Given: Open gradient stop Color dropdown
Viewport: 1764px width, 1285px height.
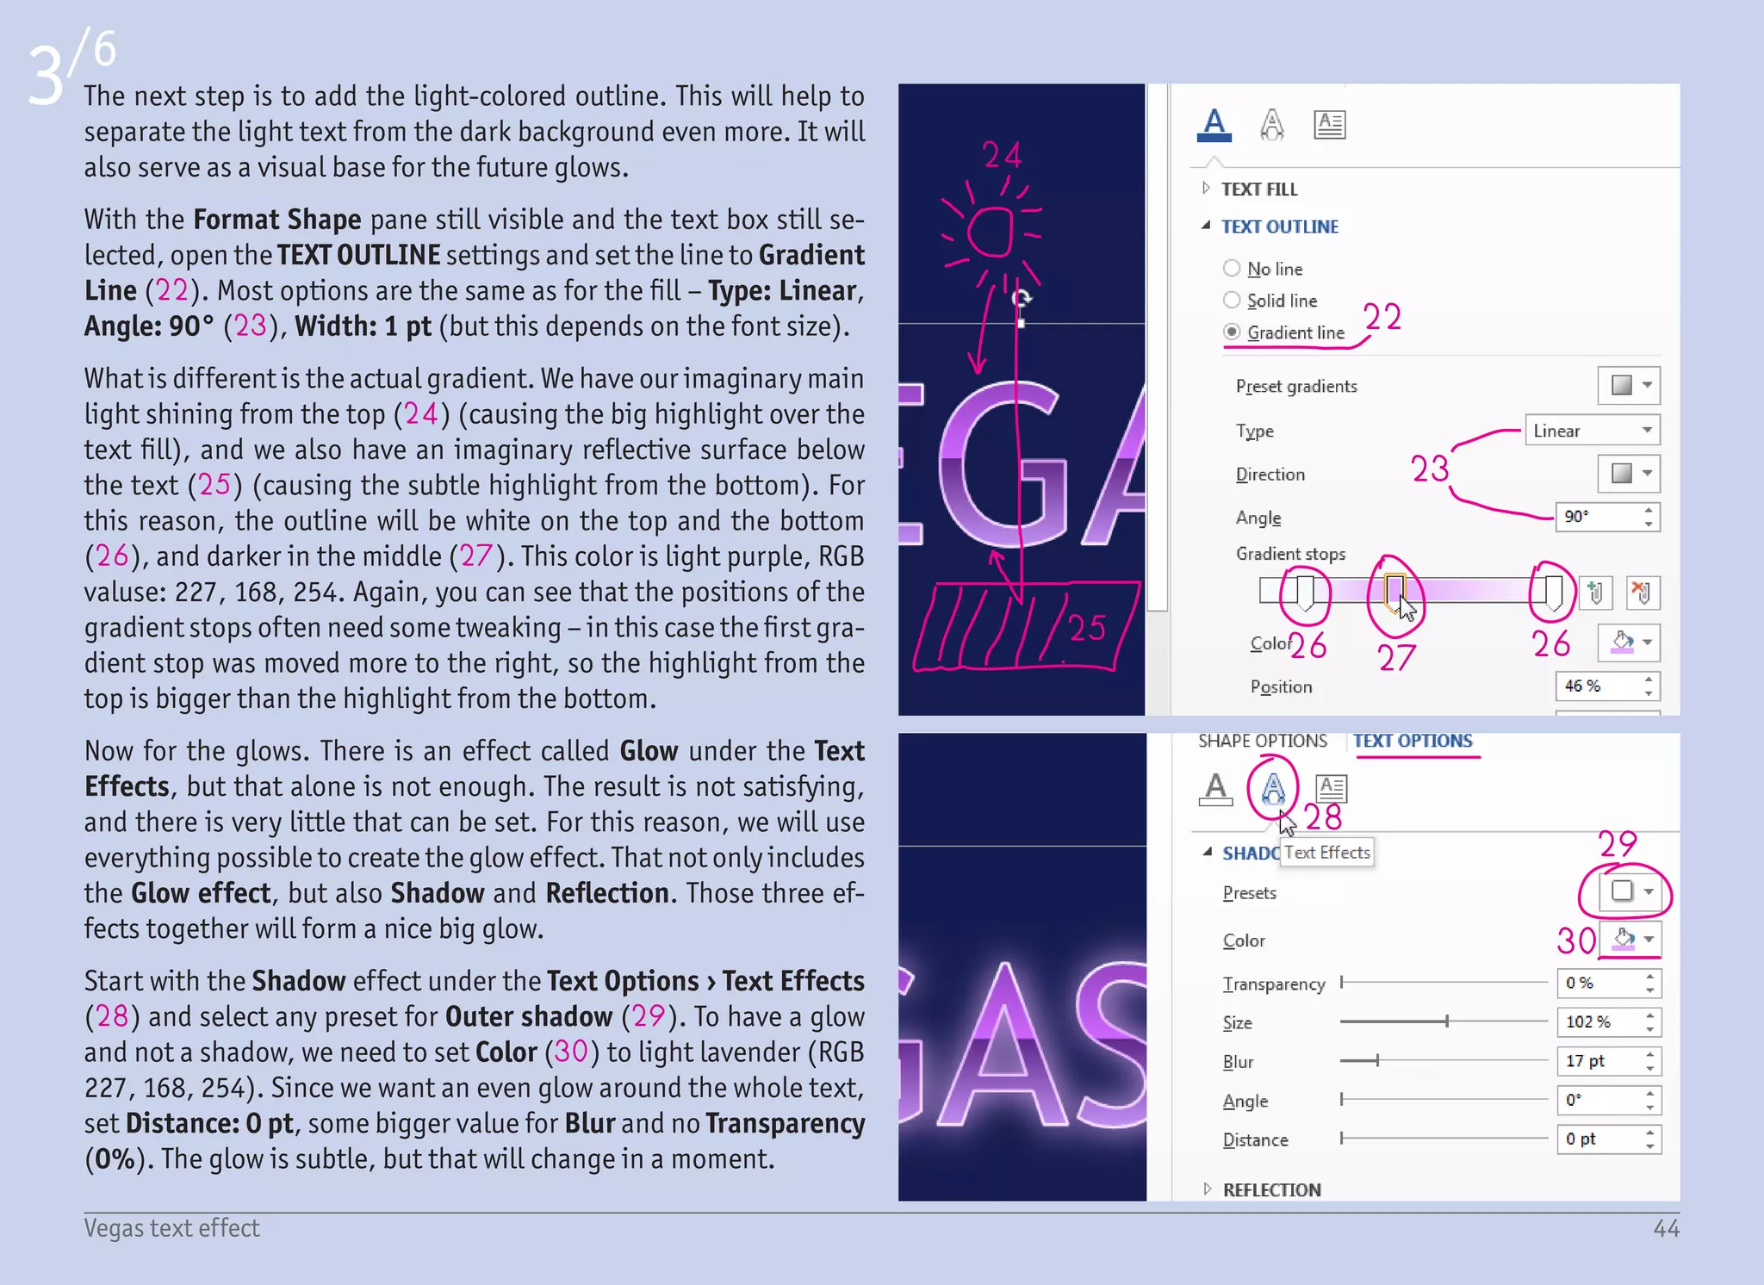Looking at the screenshot, I should coord(1629,642).
